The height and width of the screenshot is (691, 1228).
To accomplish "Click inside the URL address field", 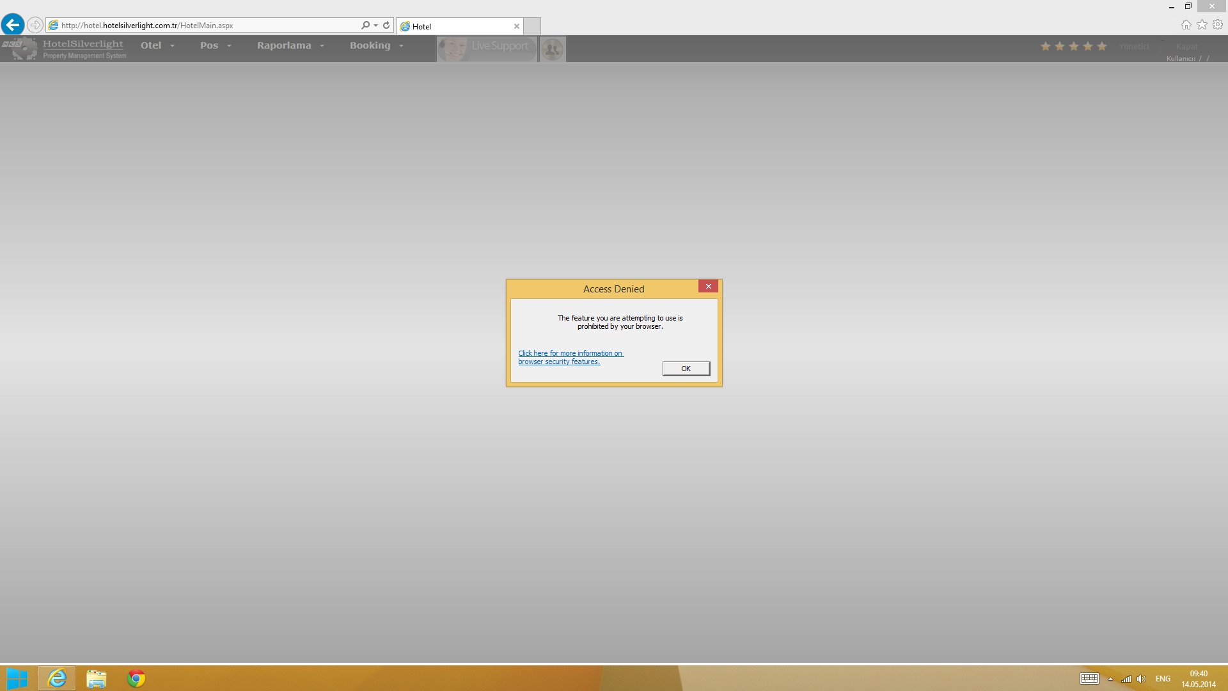I will pyautogui.click(x=205, y=26).
